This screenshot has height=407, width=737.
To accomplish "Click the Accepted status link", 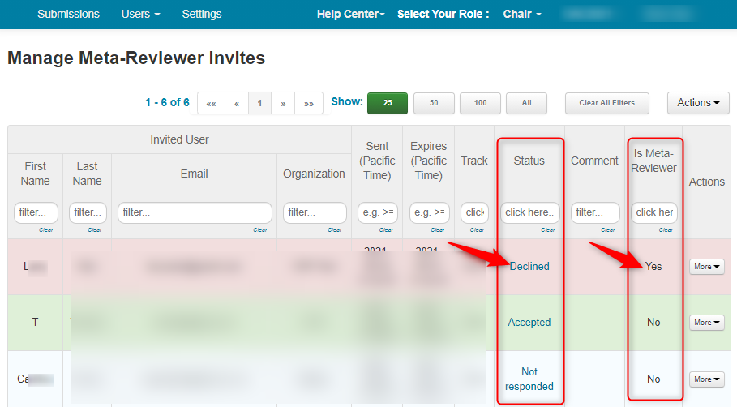I will click(x=529, y=323).
